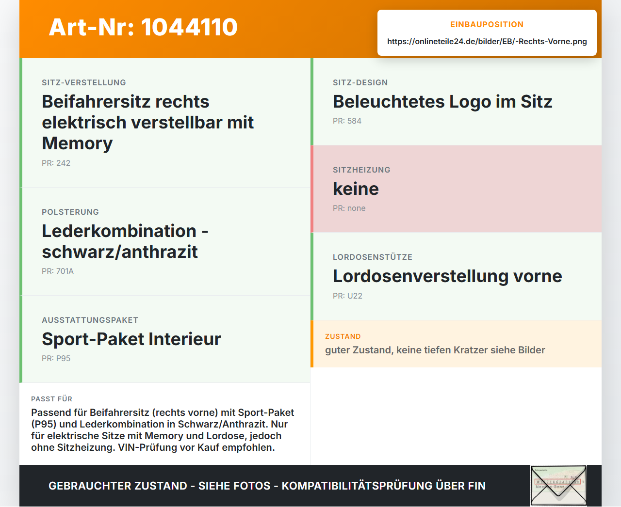This screenshot has width=621, height=507.
Task: Click the 'GEBRAUCHTER ZUSTAND - SIEHE FOTOS' footer text
Action: 267,486
